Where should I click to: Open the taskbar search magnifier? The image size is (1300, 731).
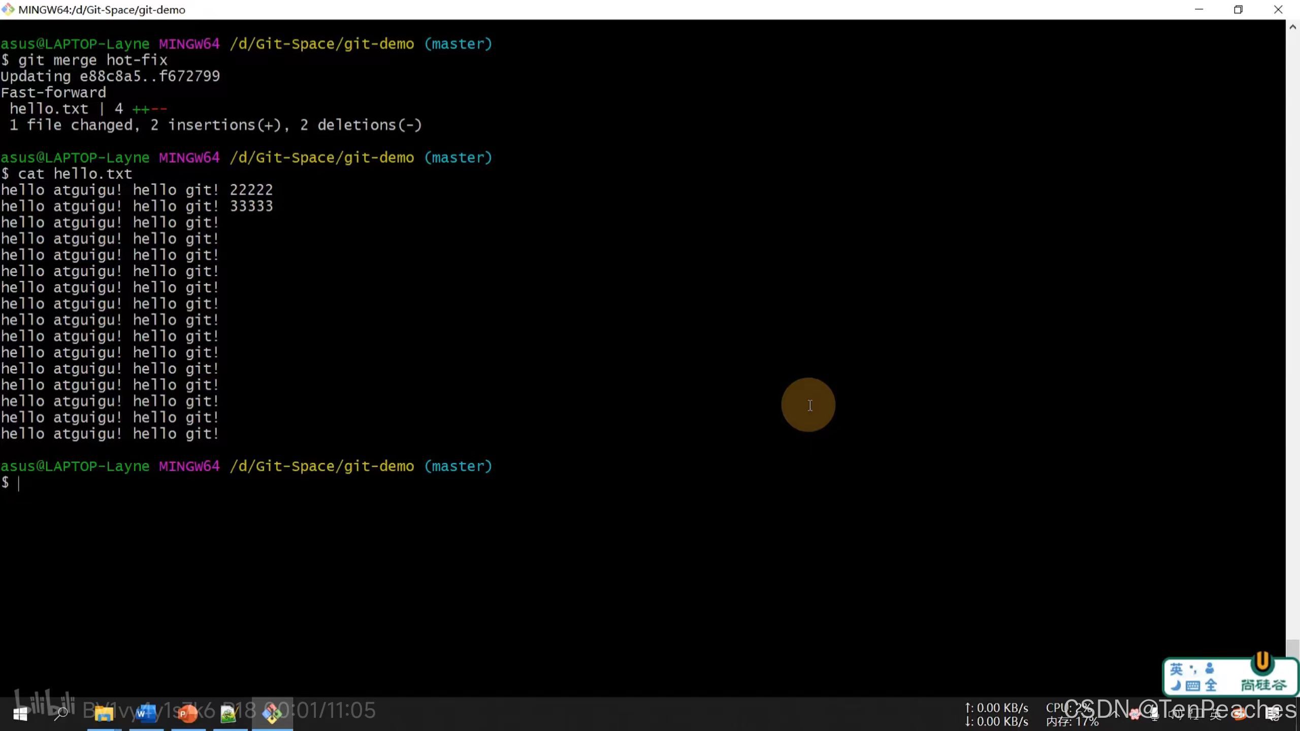coord(61,714)
